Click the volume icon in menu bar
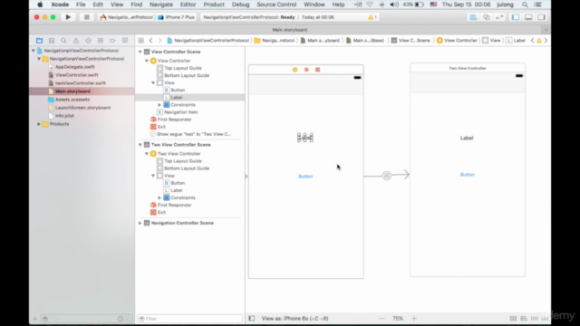Image resolution: width=580 pixels, height=326 pixels. 394,5
